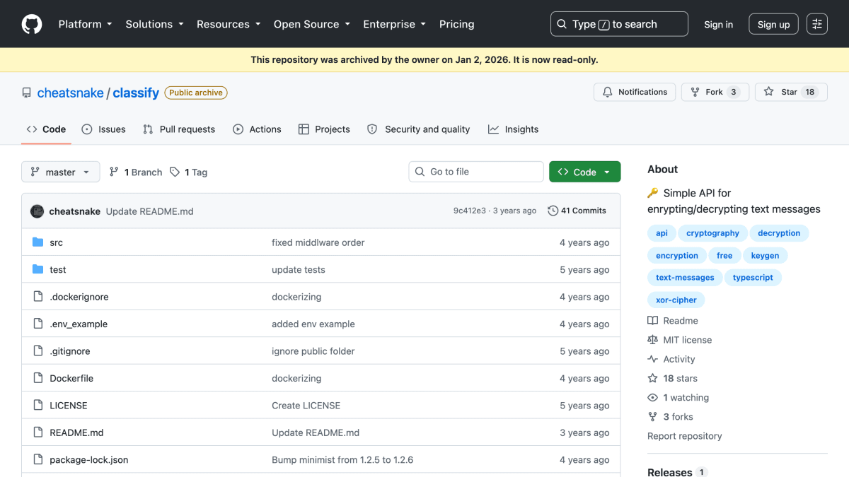Open the cheatsnake owner profile link
The width and height of the screenshot is (849, 477).
click(70, 93)
